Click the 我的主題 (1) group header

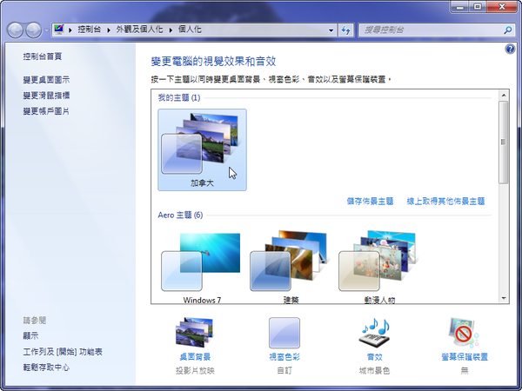(x=179, y=97)
